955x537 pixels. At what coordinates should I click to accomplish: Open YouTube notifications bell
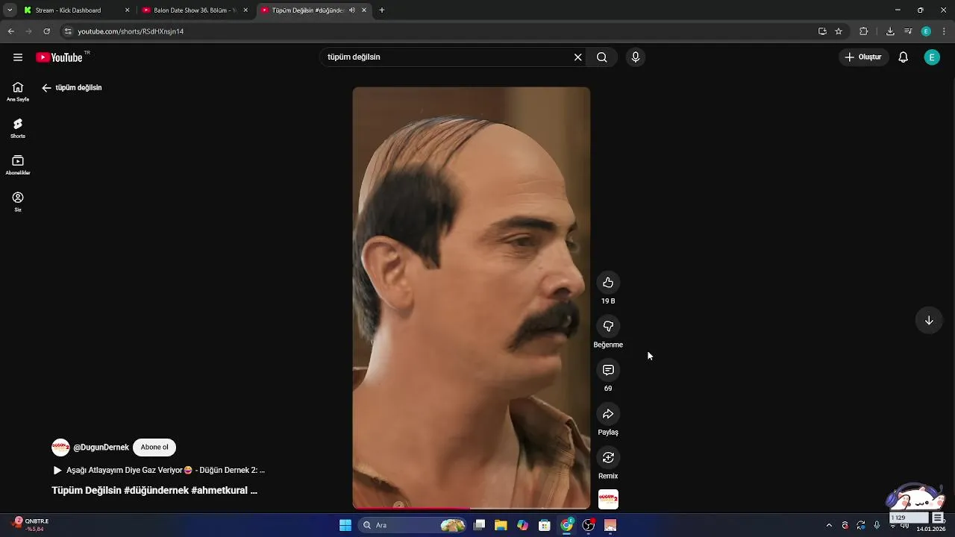click(x=903, y=57)
